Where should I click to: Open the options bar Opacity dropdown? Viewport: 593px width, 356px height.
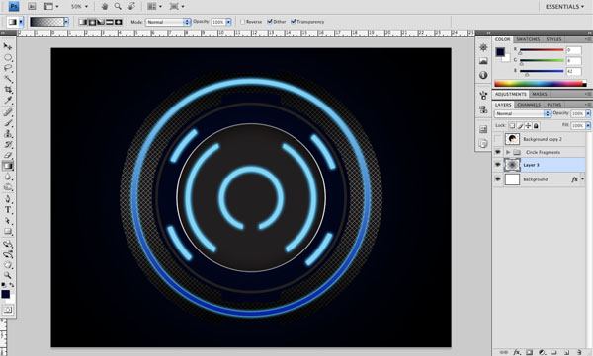coord(228,22)
